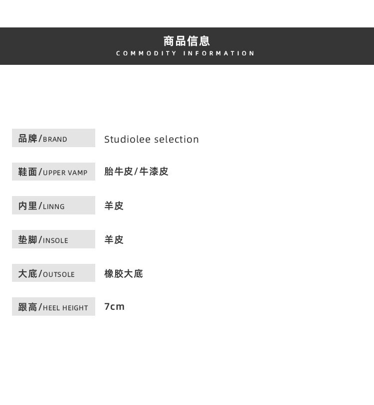Screen dimensions: 374x405
Task: Select the 7cm heel height value
Action: click(x=114, y=307)
